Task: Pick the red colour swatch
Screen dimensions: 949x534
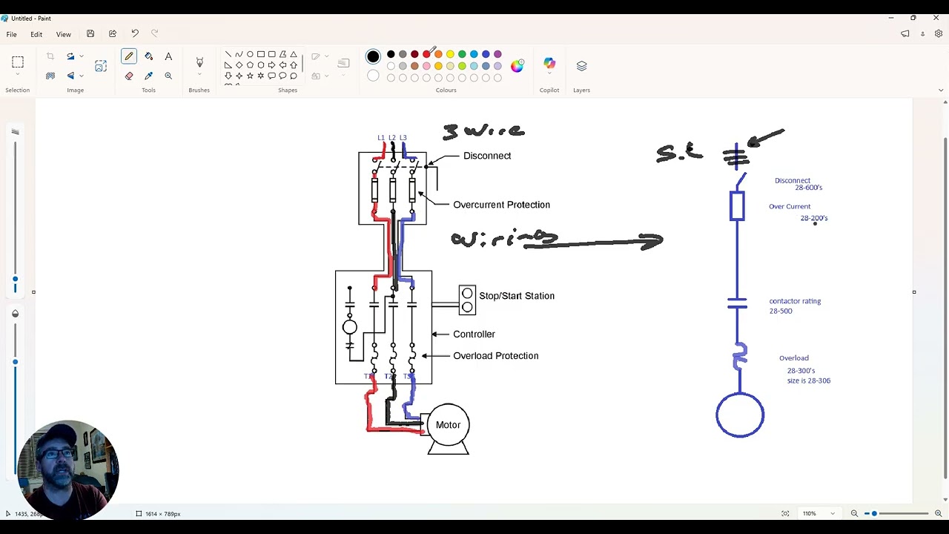Action: pyautogui.click(x=426, y=54)
